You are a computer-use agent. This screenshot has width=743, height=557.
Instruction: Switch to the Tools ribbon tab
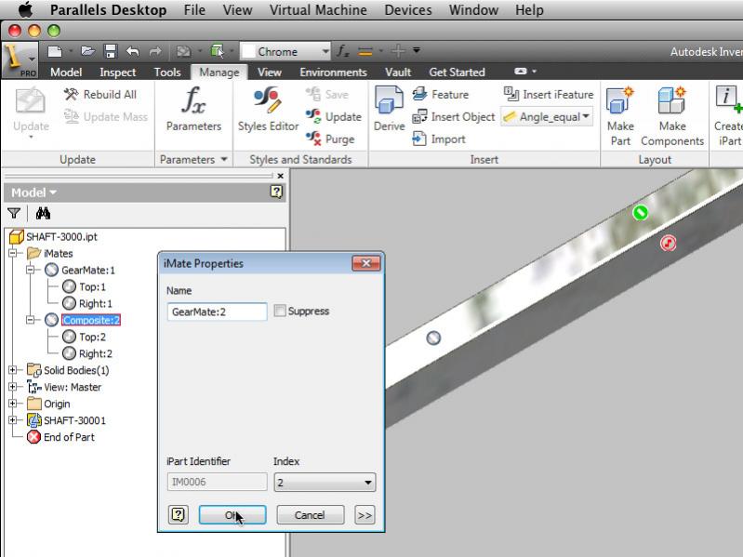coord(167,72)
